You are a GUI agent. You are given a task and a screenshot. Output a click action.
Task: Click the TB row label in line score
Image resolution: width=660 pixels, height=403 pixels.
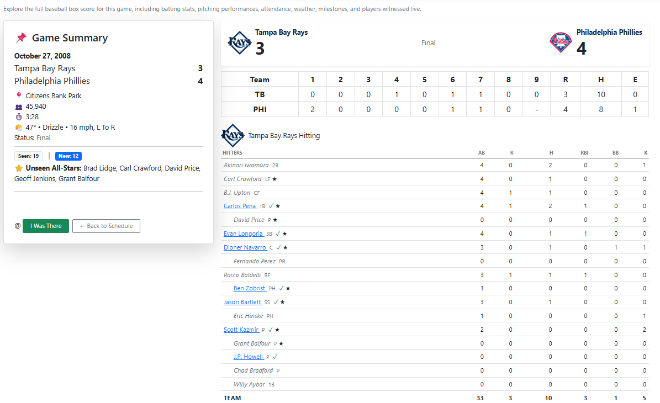point(260,94)
